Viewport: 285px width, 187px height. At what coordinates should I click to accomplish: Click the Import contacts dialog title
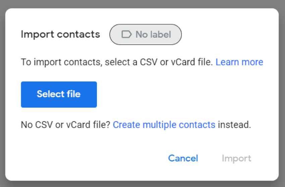(60, 34)
